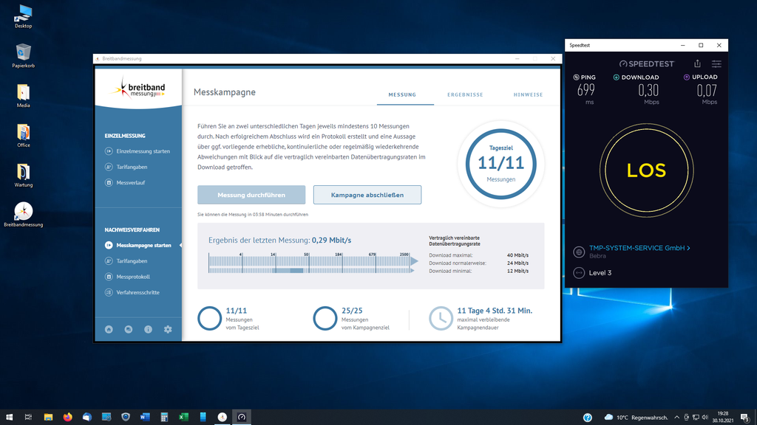Start Speedtest with the LOS button
The image size is (757, 425).
point(646,170)
